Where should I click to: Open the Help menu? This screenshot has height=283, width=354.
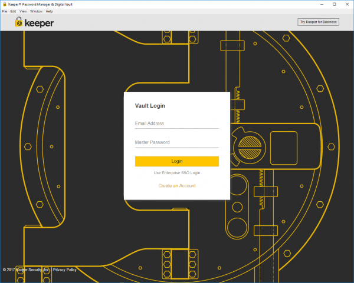pos(49,11)
